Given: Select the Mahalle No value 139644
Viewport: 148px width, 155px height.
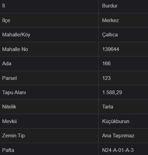Looking at the screenshot, I should click(x=111, y=49).
